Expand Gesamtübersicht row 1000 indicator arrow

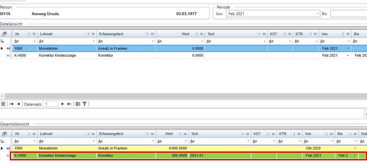(2, 148)
